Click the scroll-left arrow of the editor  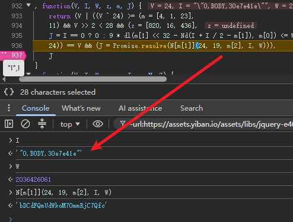click(x=4, y=79)
